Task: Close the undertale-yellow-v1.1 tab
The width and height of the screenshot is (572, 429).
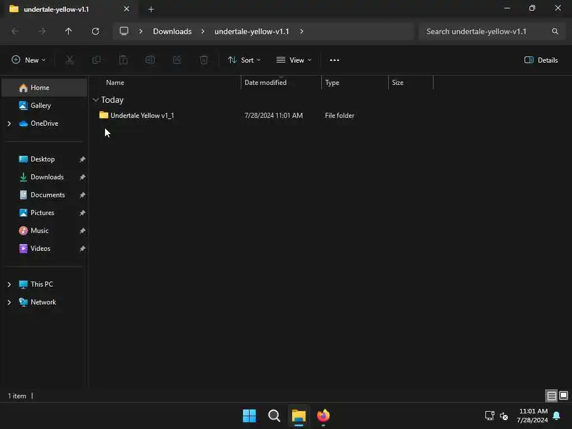Action: point(127,9)
